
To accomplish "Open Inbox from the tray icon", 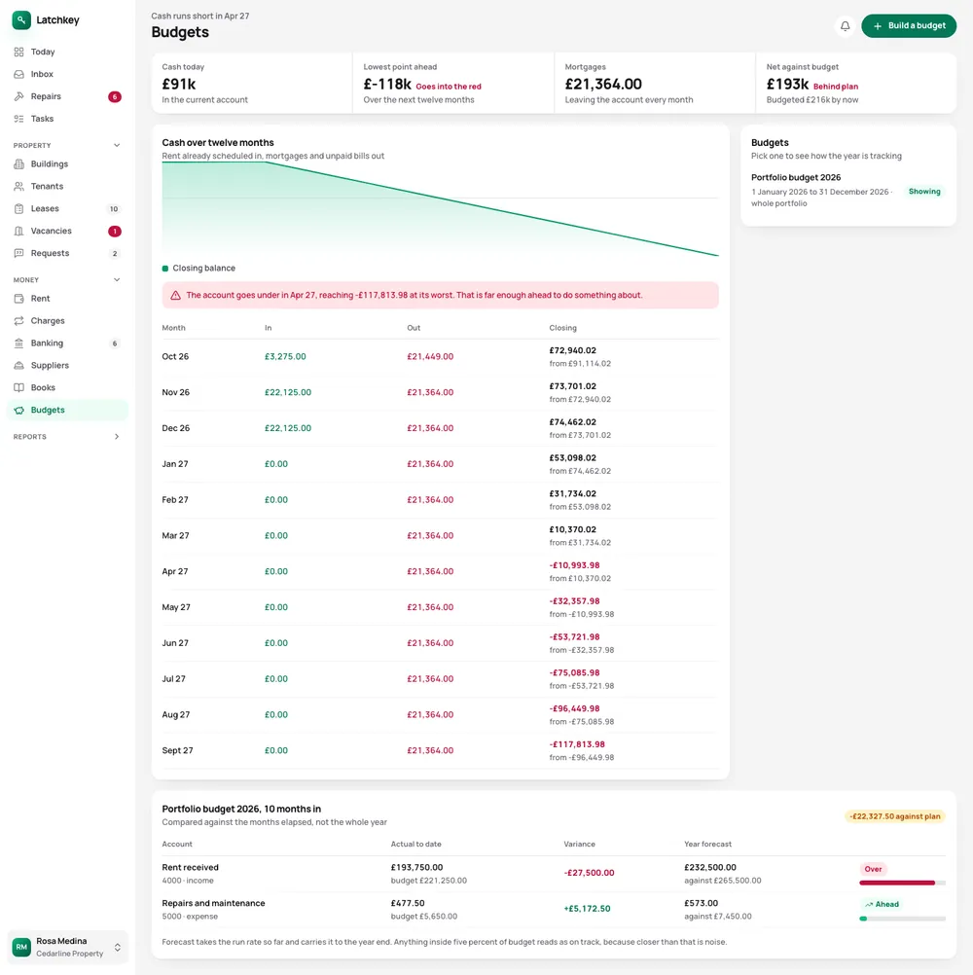I will click(x=19, y=74).
